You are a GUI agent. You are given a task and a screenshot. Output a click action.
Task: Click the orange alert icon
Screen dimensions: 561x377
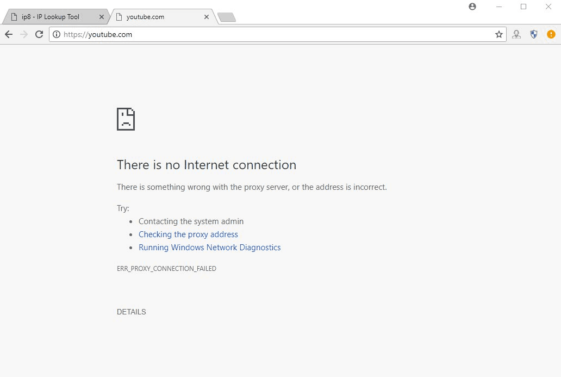[x=551, y=34]
